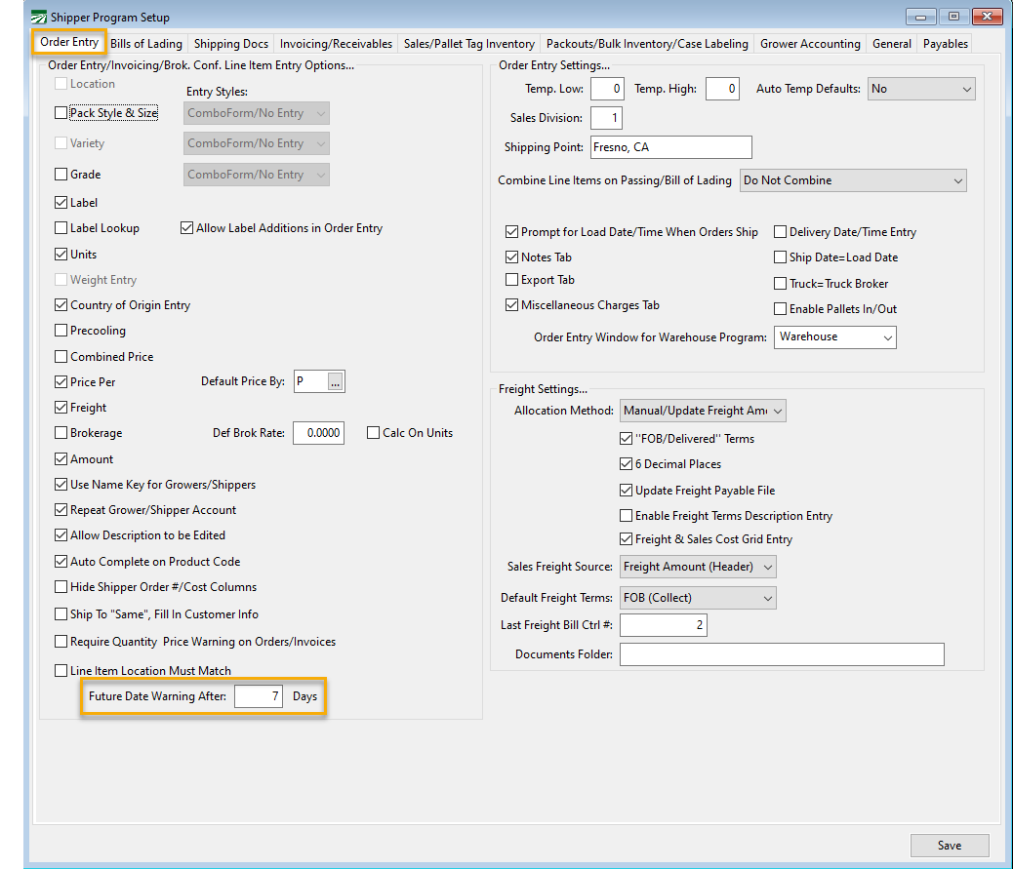Viewport: 1013px width, 869px height.
Task: Click the Save button
Action: (x=949, y=846)
